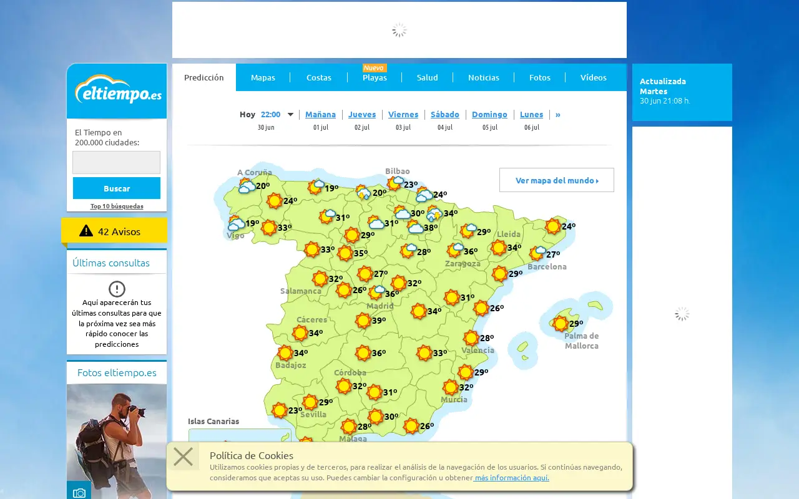This screenshot has height=499, width=799.
Task: Open the photographer photo thumbnail
Action: 117,442
